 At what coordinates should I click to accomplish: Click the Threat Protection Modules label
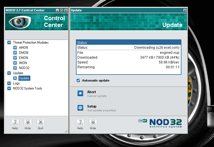click(x=31, y=42)
